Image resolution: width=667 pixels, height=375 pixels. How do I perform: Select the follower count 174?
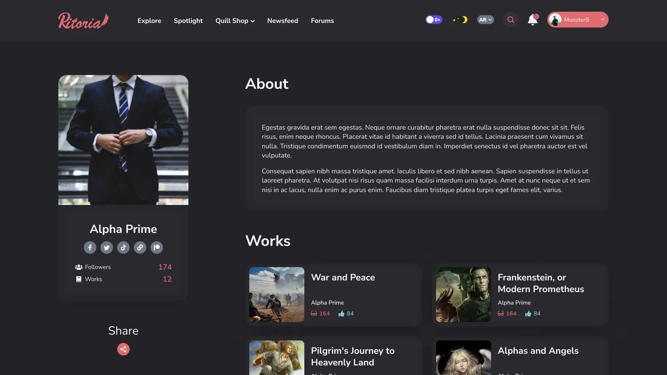165,267
